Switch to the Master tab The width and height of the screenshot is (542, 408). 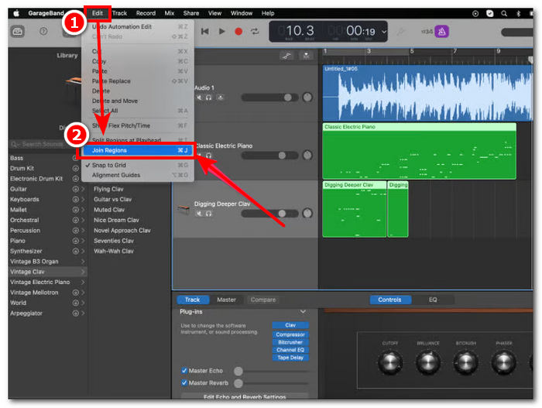tap(226, 300)
